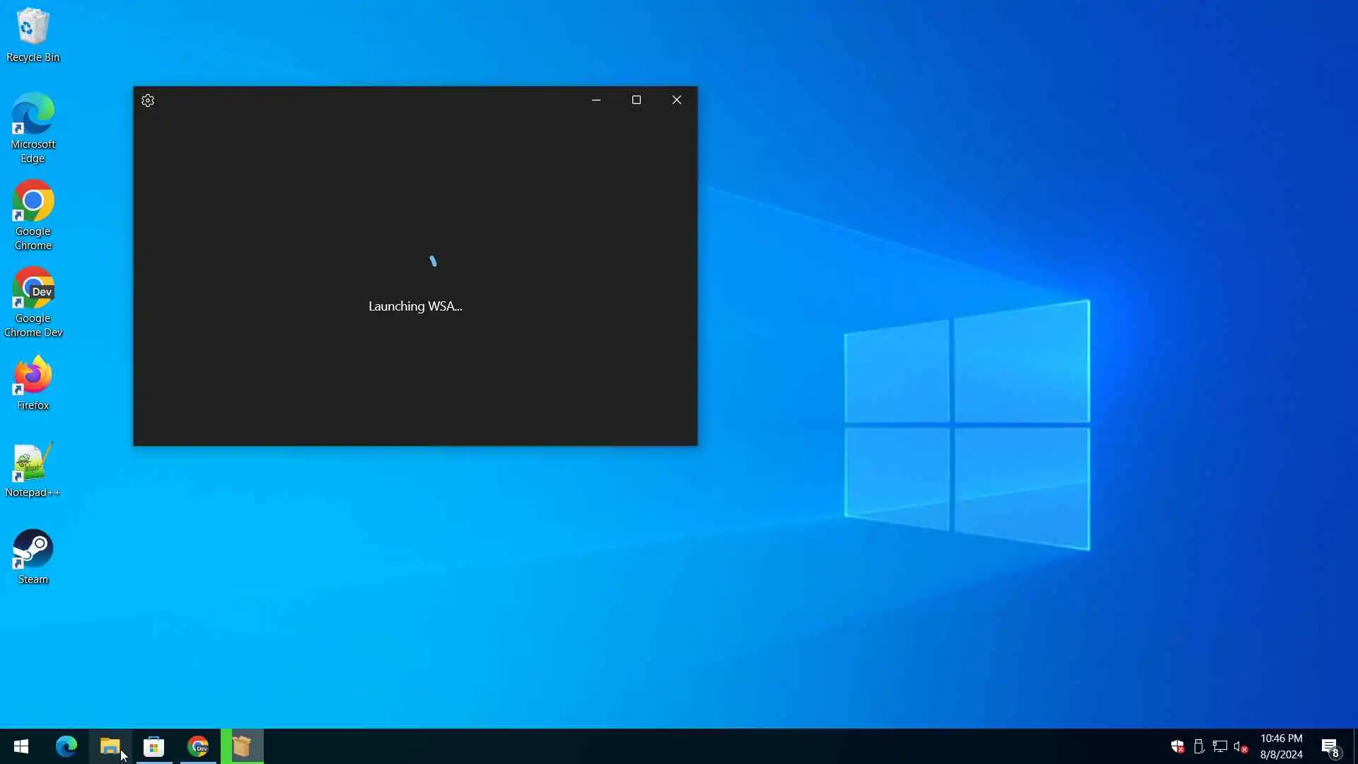
Task: Maximize the Launching WSA window
Action: [637, 100]
